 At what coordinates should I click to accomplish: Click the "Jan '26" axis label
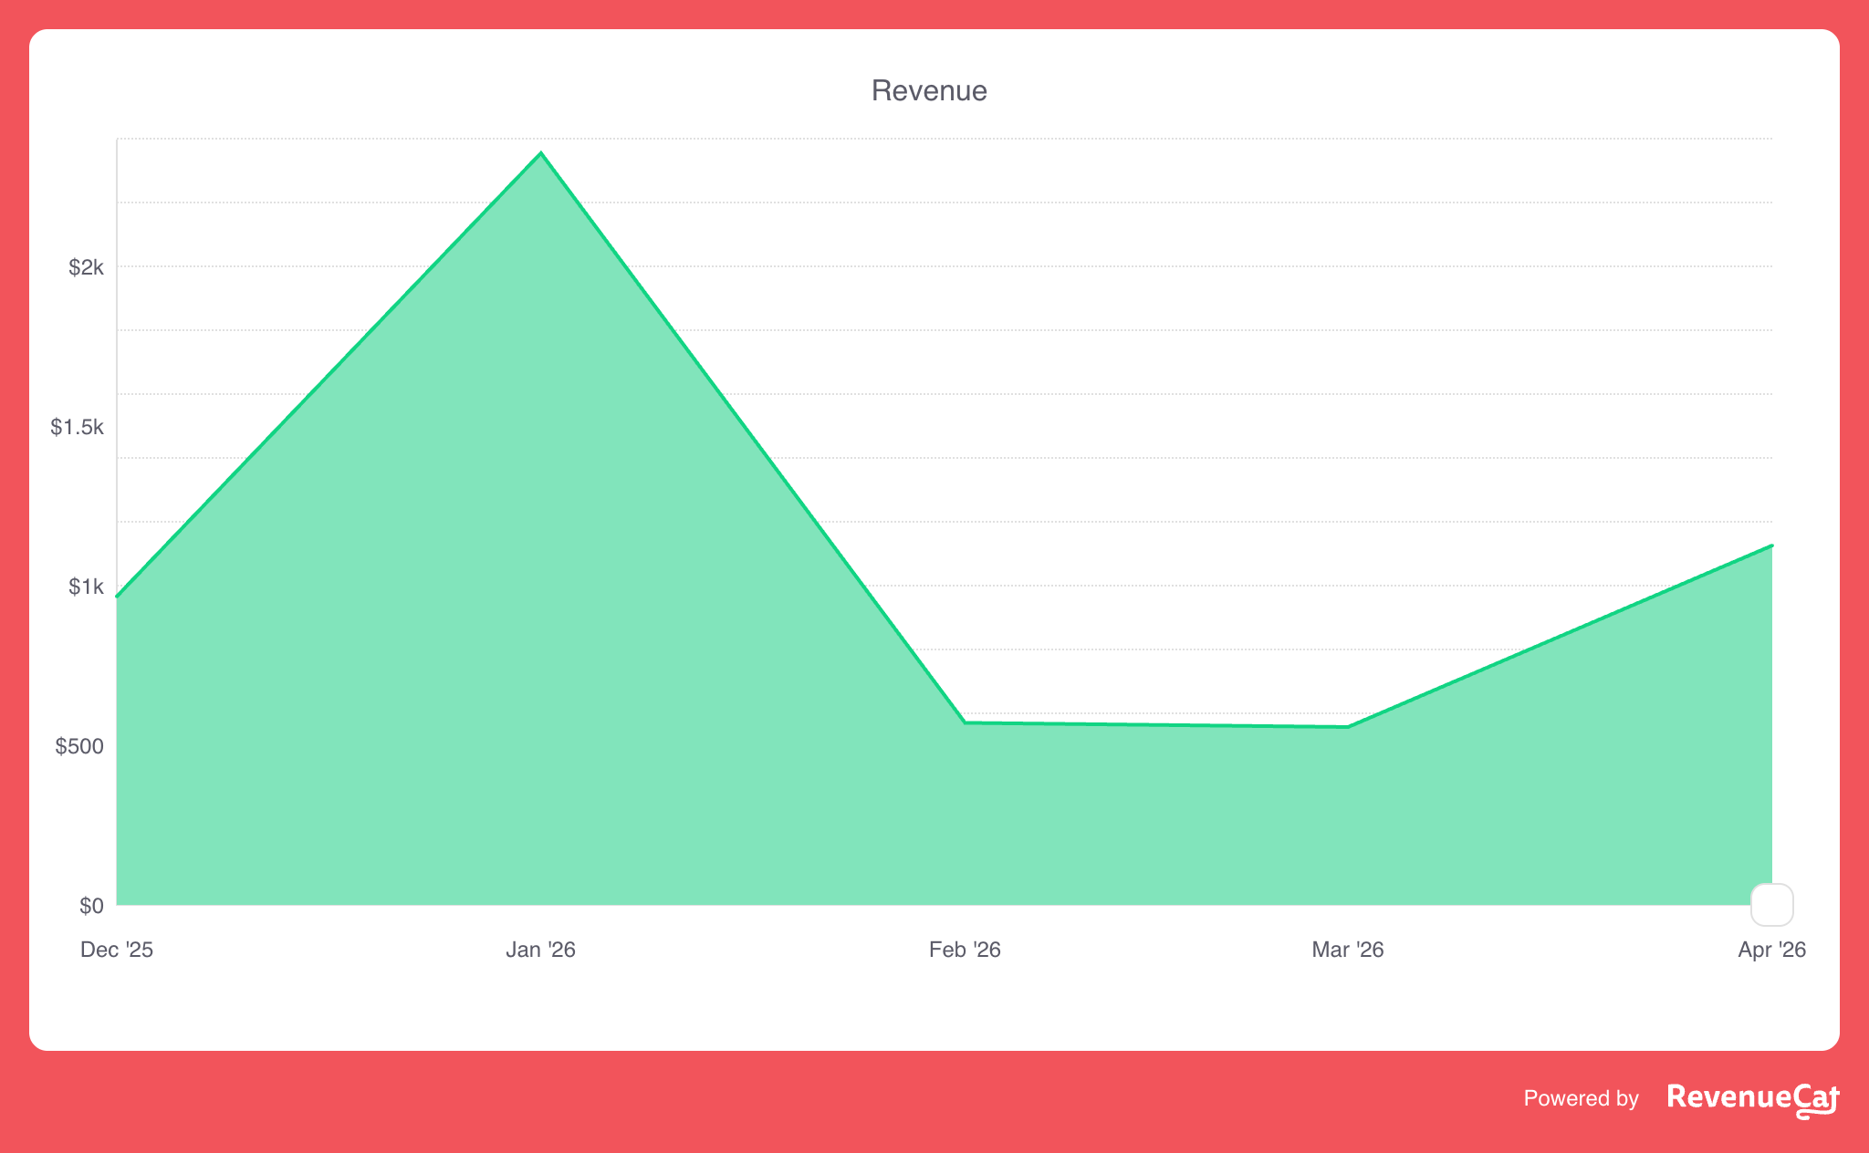click(541, 950)
